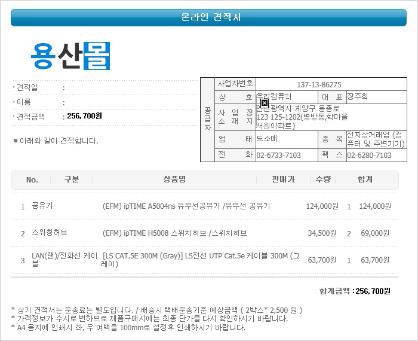Click product LS CAT.5E 300M cable
Screen dimensions: 418x341
tap(200, 260)
